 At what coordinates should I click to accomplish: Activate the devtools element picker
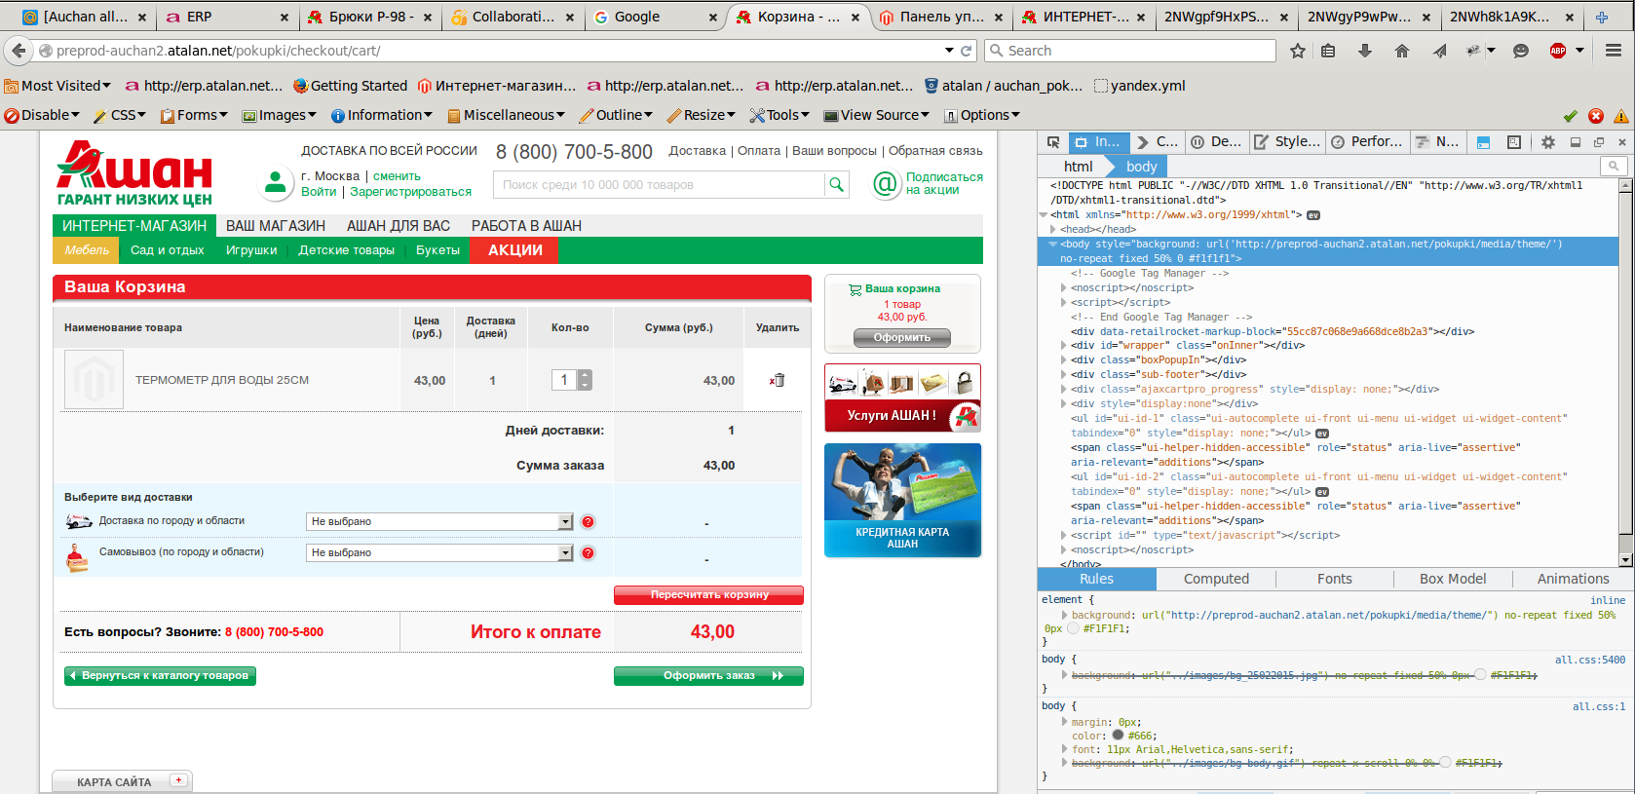tap(1053, 142)
